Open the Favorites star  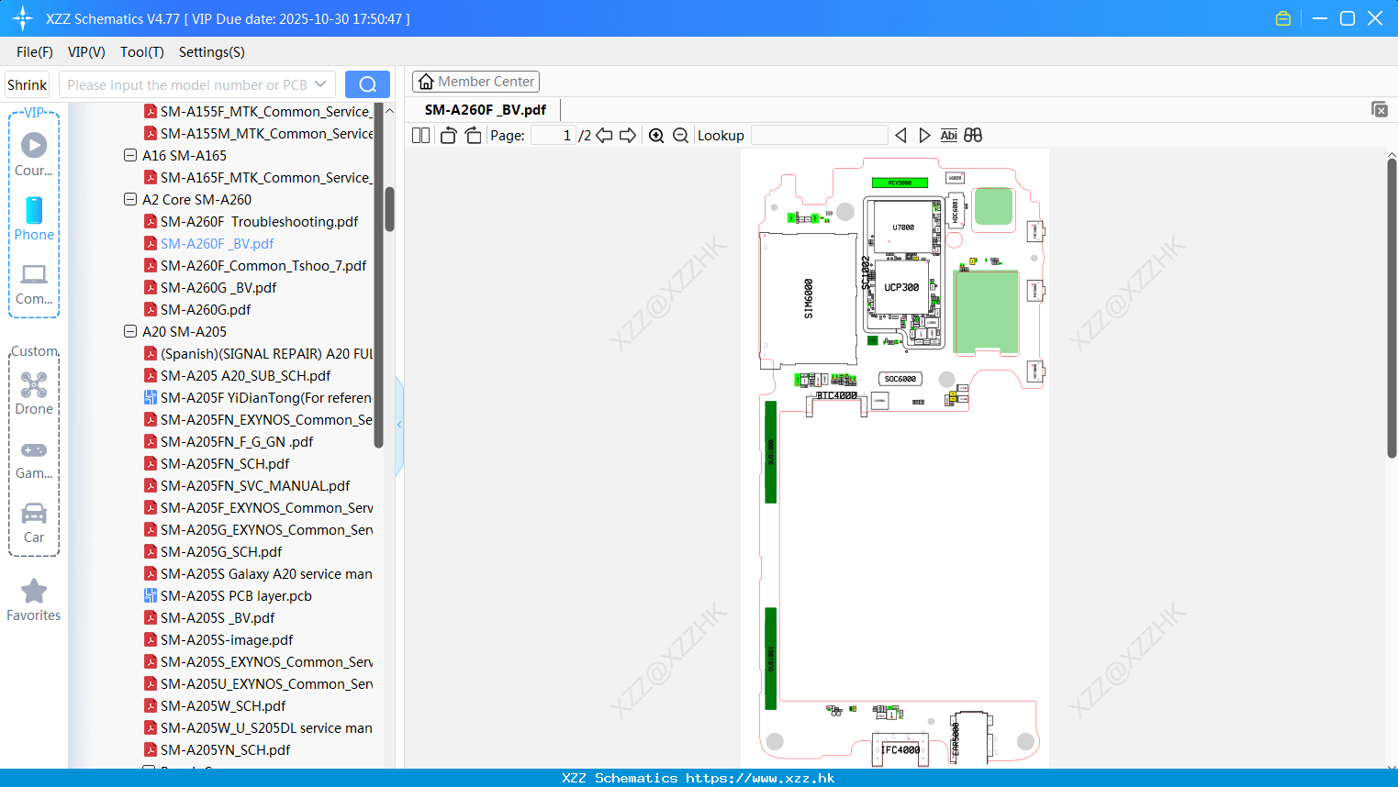[x=34, y=601]
